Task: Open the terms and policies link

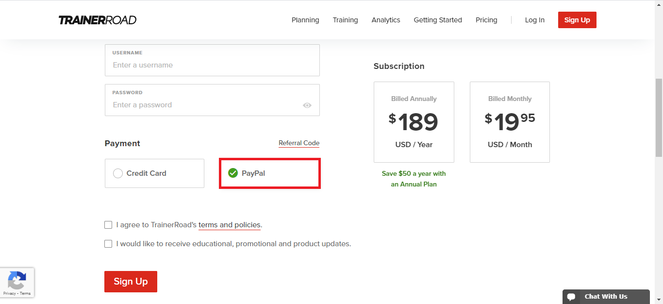Action: (x=230, y=225)
